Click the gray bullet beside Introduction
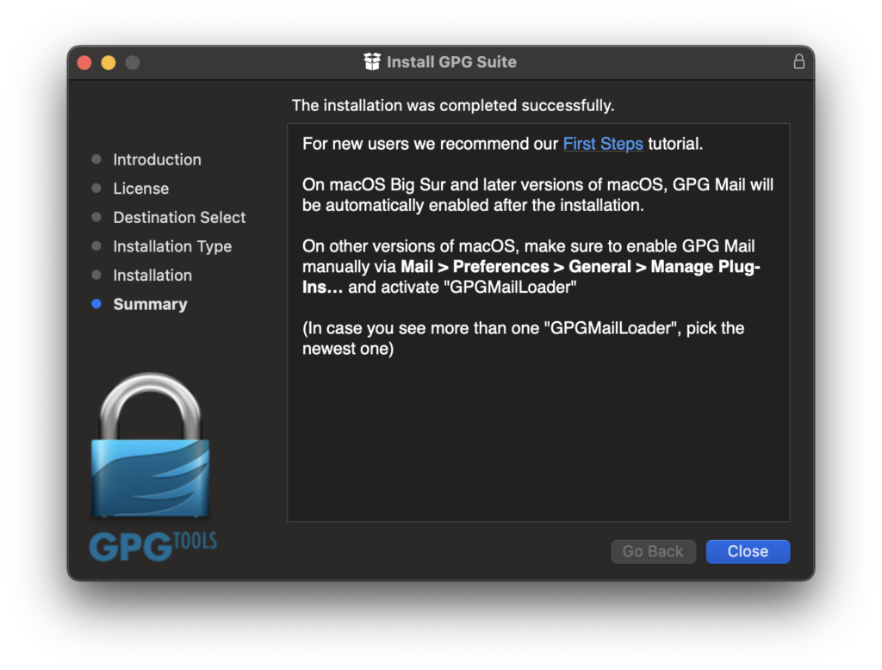The width and height of the screenshot is (882, 670). pos(96,159)
